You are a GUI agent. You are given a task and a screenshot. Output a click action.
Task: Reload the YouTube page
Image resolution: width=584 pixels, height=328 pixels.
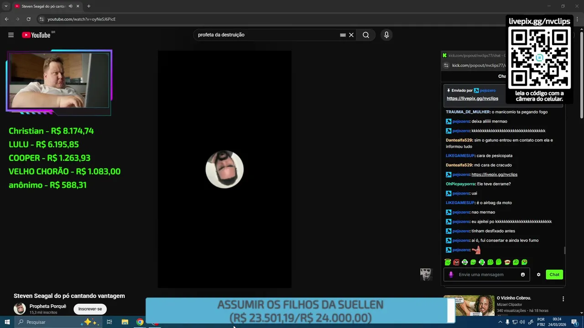(x=29, y=19)
